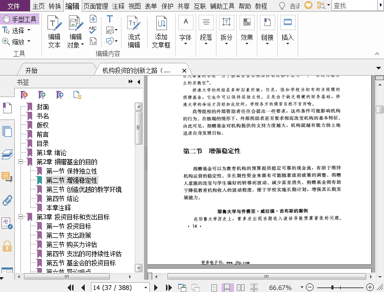Click the 查找 search field
The height and width of the screenshot is (292, 384).
(354, 6)
